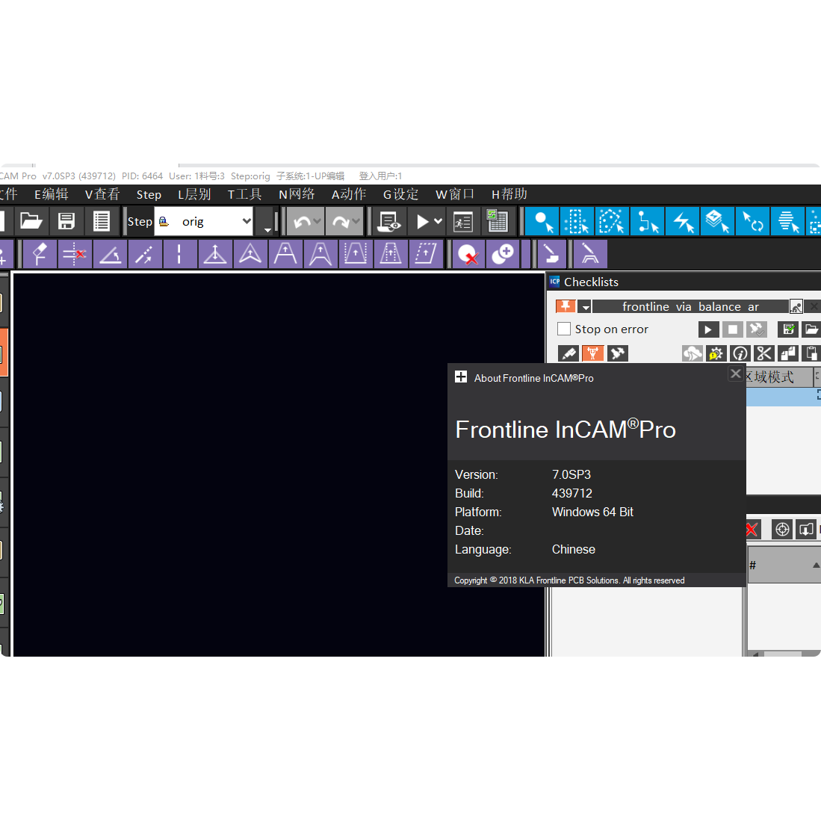Image resolution: width=821 pixels, height=821 pixels.
Task: Open the spreadsheet table icon in toolbar
Action: pyautogui.click(x=497, y=221)
